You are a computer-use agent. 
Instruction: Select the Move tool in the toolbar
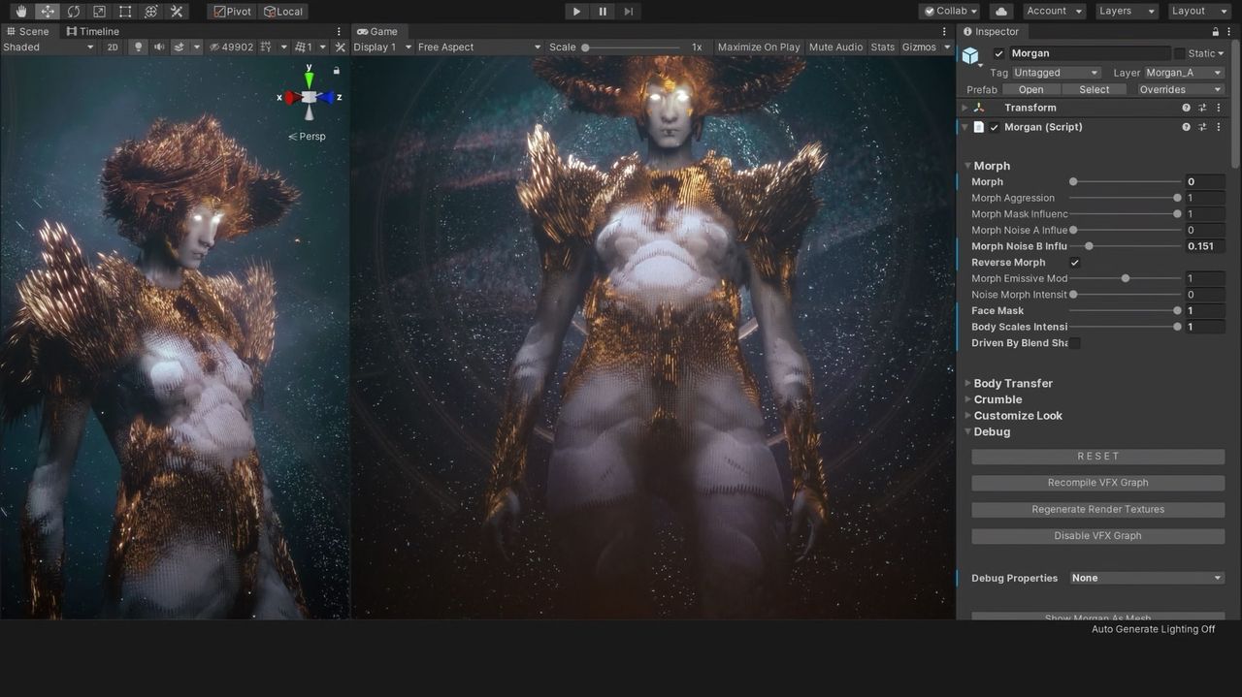(47, 12)
